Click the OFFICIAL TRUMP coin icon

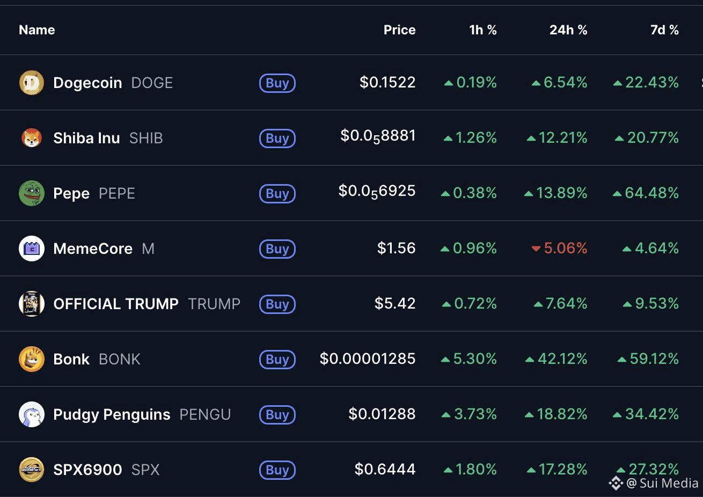pyautogui.click(x=32, y=304)
